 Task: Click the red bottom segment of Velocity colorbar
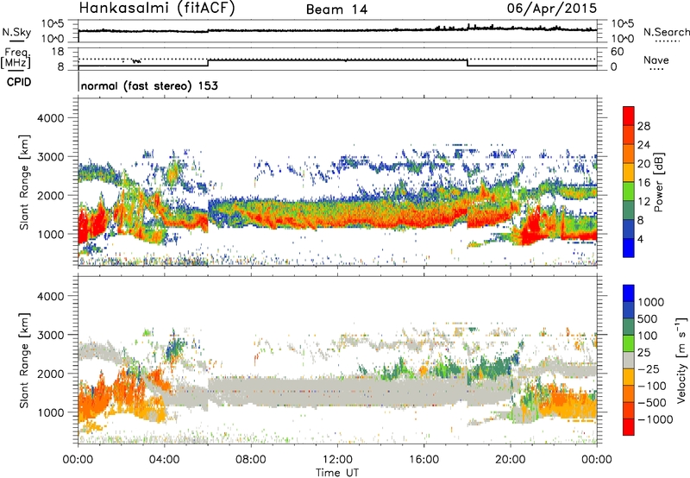click(x=629, y=427)
